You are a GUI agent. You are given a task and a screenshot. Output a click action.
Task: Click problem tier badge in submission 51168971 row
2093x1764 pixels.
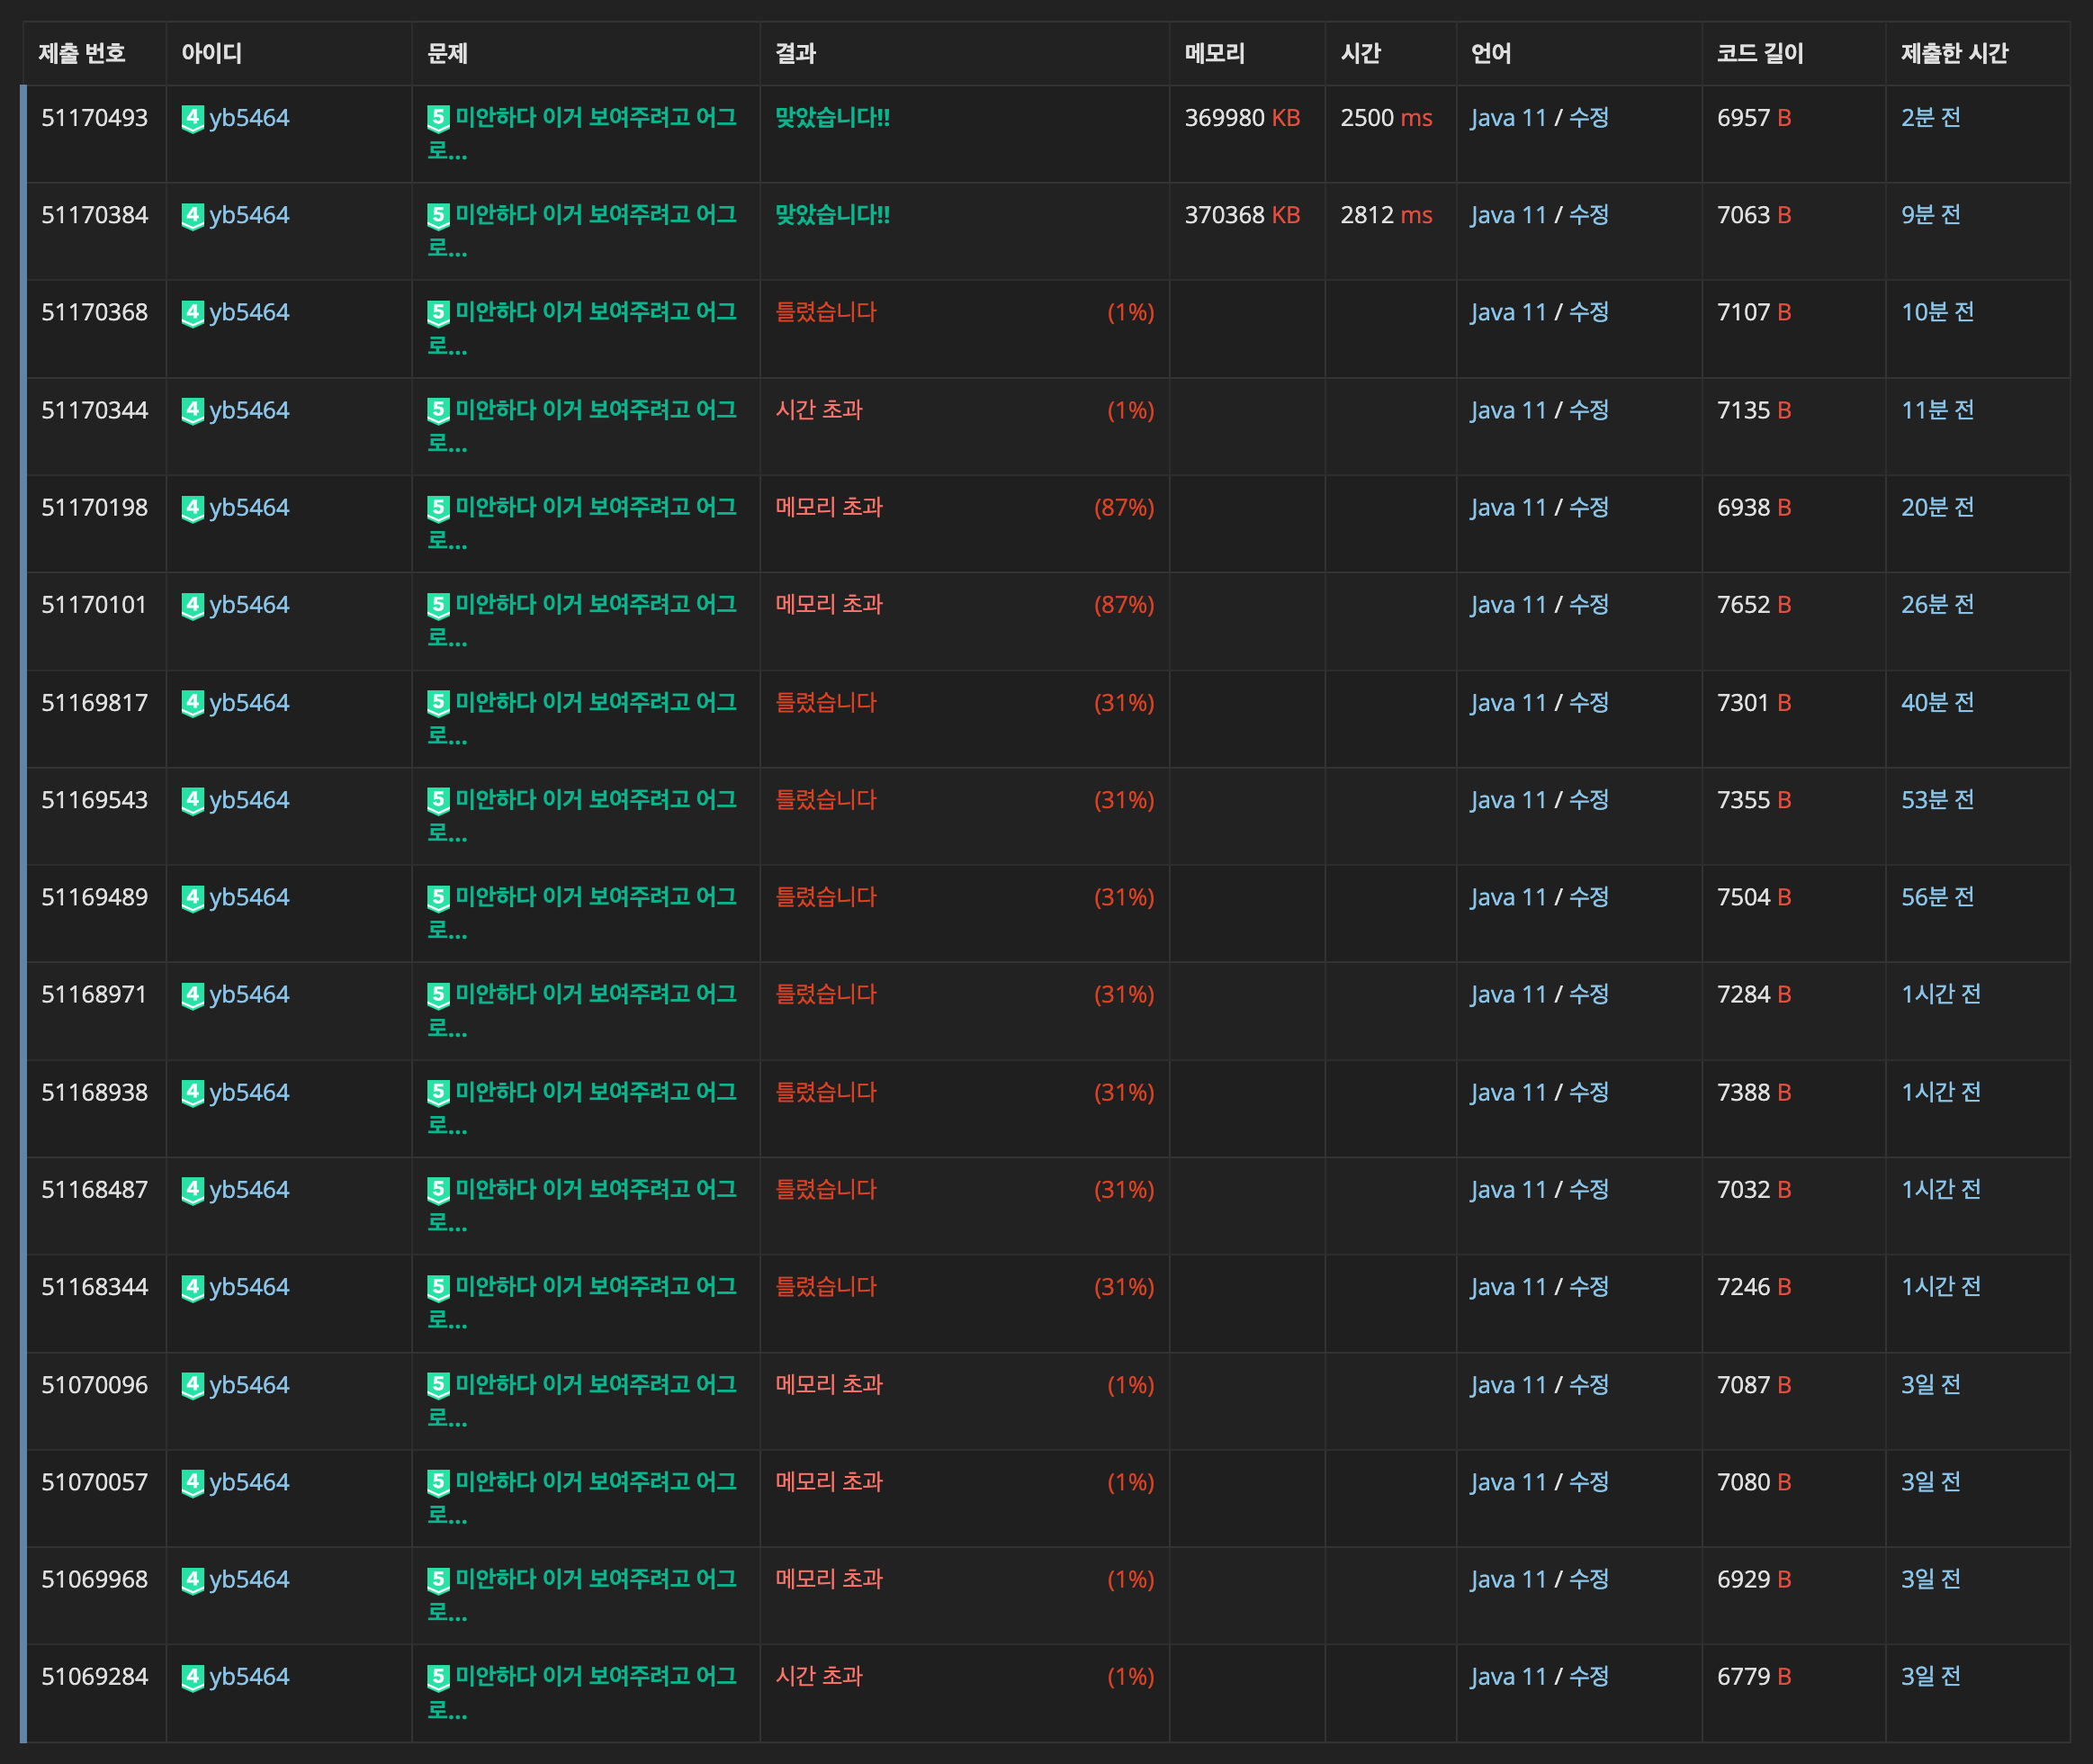[x=438, y=995]
